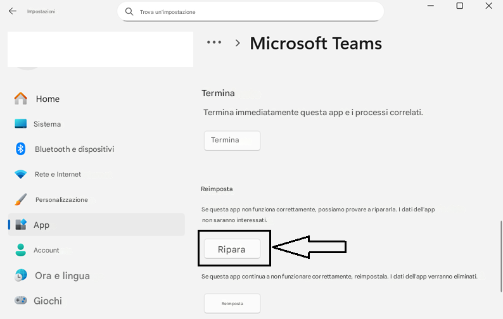Select Rete e Internet category
The height and width of the screenshot is (319, 503).
click(96, 174)
